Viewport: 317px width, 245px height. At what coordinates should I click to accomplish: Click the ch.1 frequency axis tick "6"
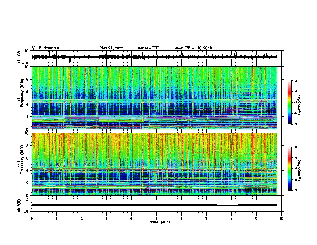28,92
